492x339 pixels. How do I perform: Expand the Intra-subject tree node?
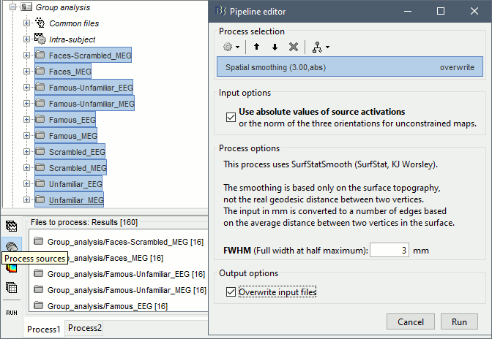27,39
